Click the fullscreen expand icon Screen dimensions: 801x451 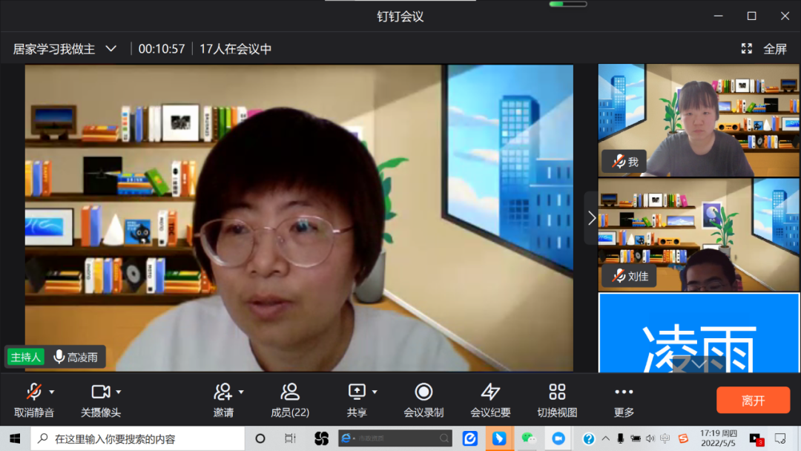pos(746,48)
